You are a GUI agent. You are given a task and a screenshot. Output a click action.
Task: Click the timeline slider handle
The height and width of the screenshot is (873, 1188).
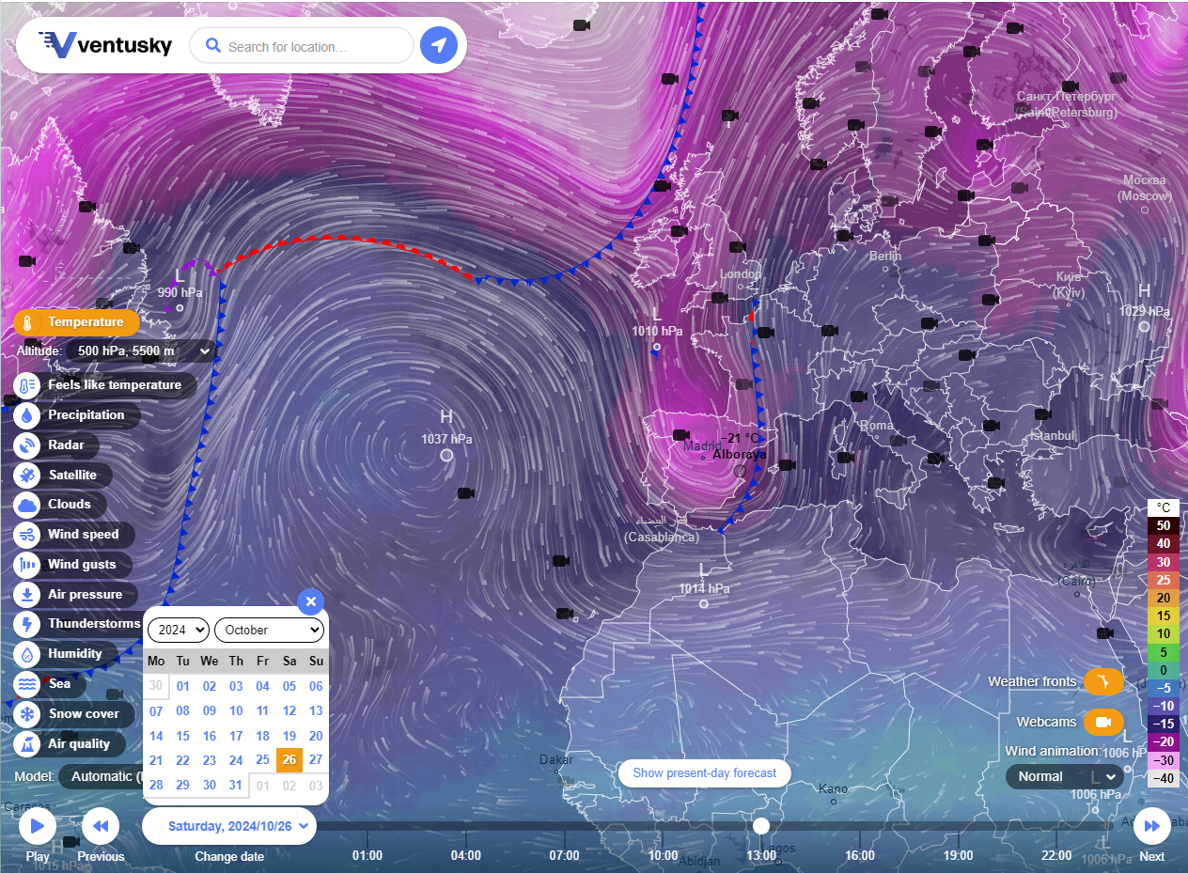[761, 825]
